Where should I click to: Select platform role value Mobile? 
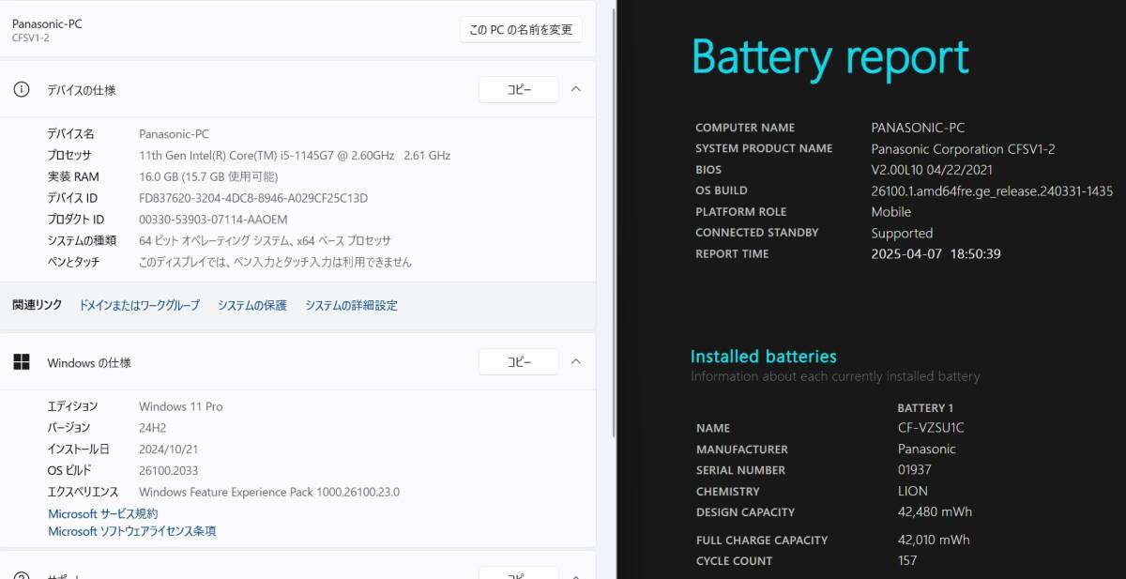click(x=891, y=212)
